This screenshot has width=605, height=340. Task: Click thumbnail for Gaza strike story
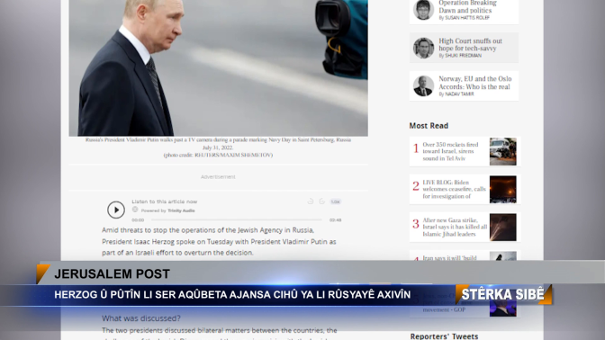[x=502, y=227]
